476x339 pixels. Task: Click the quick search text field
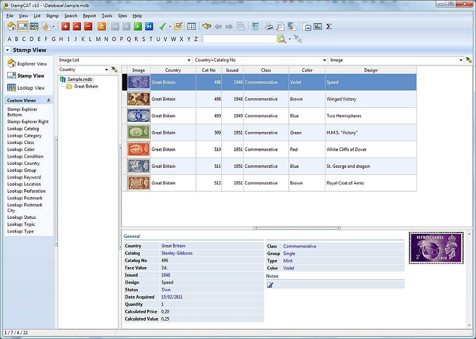click(240, 39)
